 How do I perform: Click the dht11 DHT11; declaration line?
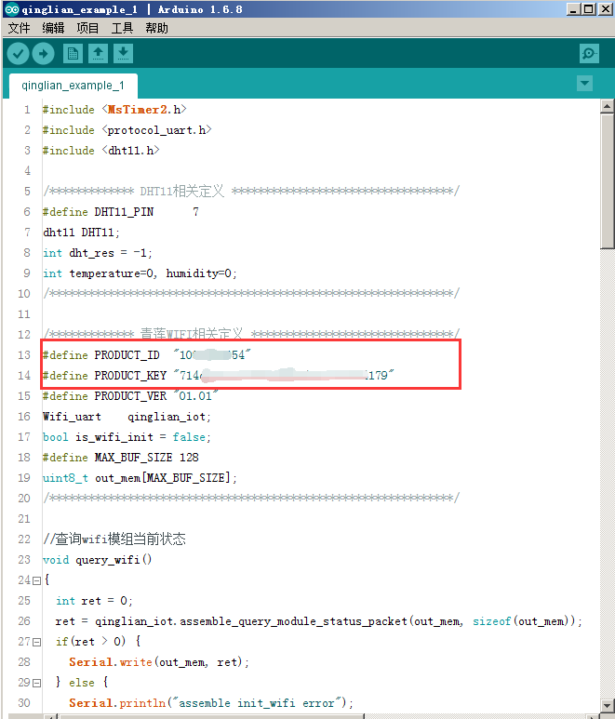coord(81,233)
